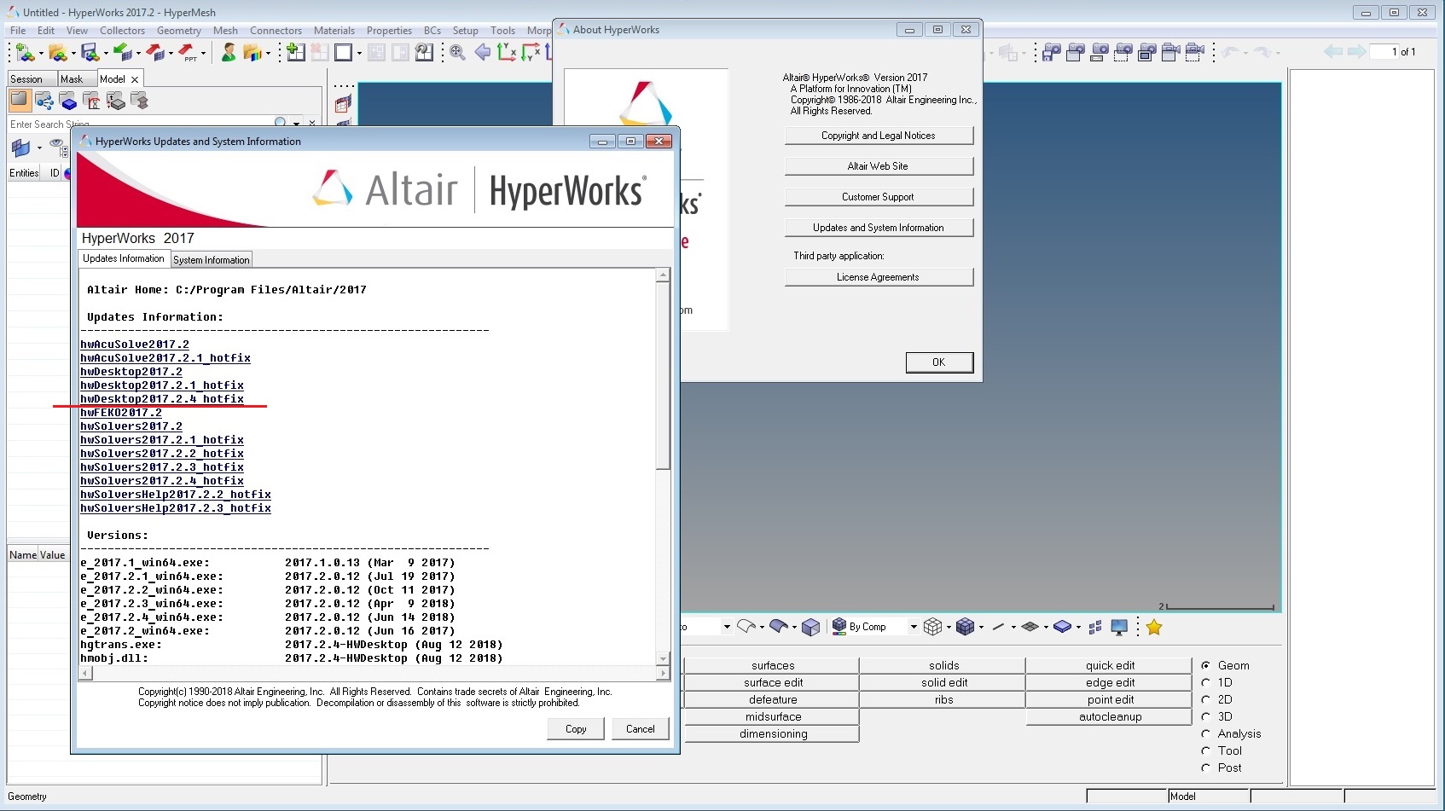
Task: Select the Property view icon in browser
Action: click(x=116, y=102)
